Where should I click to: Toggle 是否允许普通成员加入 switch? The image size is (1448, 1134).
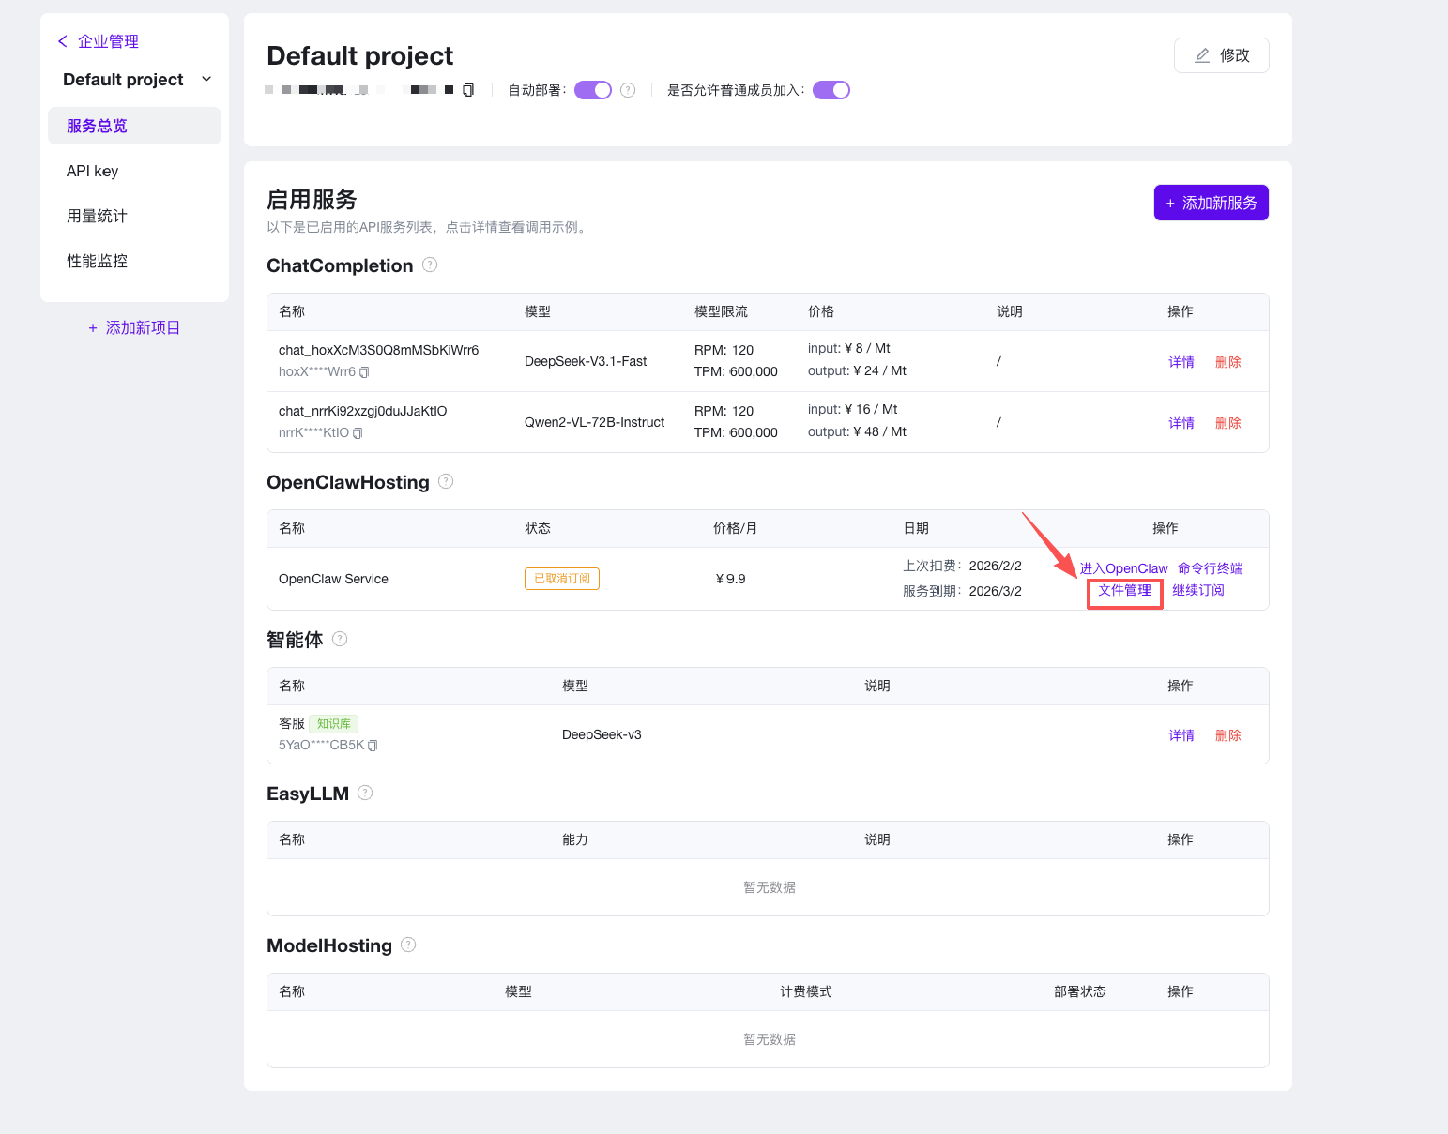[x=831, y=90]
